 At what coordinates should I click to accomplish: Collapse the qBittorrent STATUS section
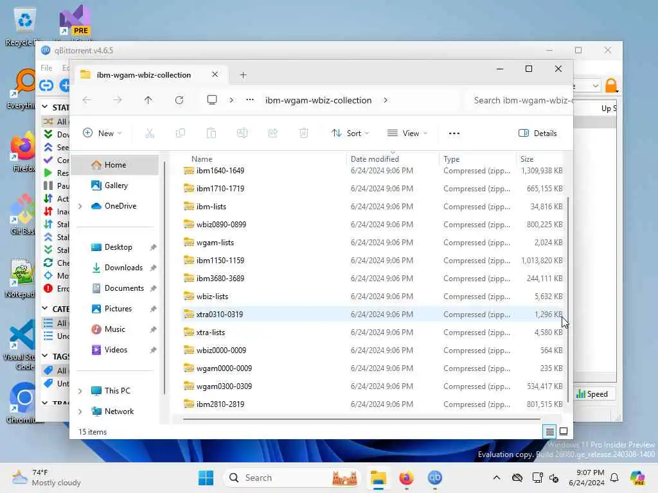coord(46,107)
